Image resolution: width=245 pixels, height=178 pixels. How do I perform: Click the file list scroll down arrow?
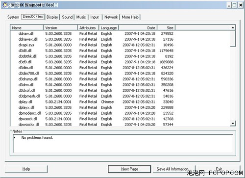(x=233, y=123)
